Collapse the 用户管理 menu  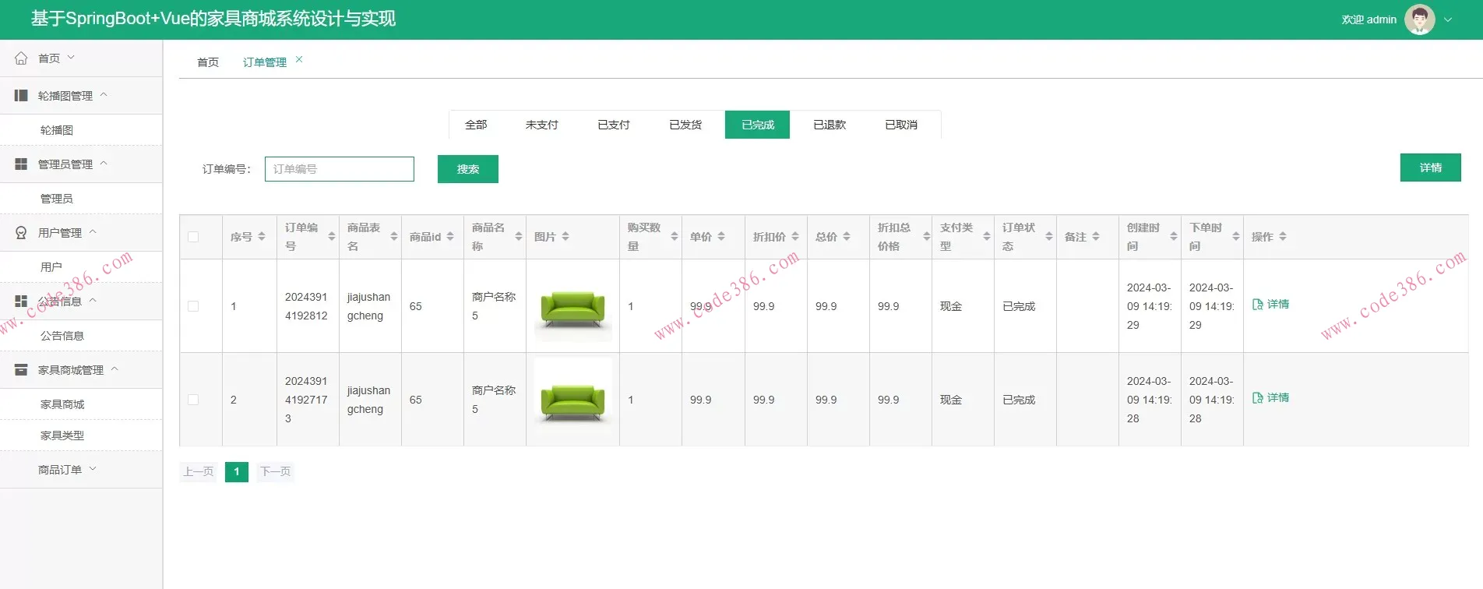click(81, 232)
